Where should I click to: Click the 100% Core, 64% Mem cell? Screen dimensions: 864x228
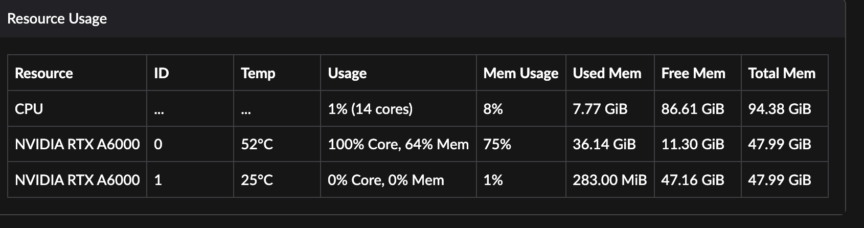[398, 144]
